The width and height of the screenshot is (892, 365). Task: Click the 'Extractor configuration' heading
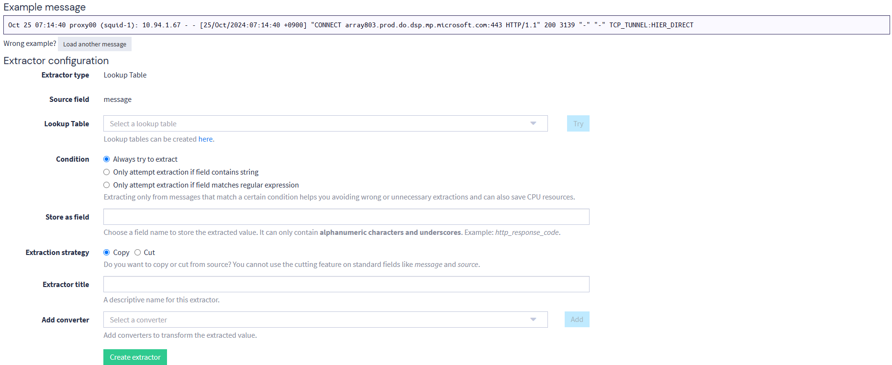[56, 61]
